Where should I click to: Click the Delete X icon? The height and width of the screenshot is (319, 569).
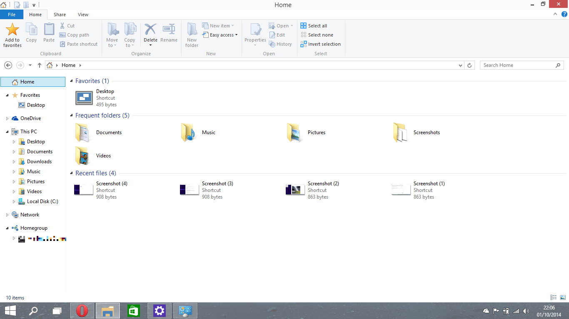coord(150,29)
